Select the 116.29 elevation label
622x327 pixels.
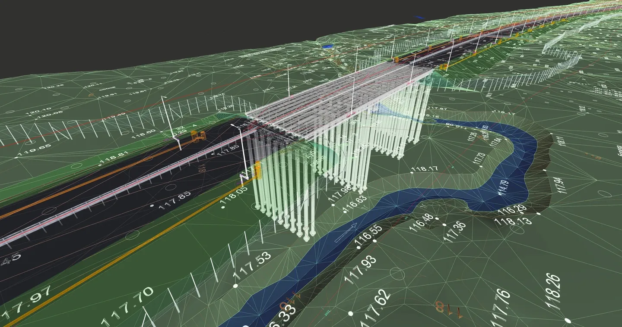click(512, 210)
